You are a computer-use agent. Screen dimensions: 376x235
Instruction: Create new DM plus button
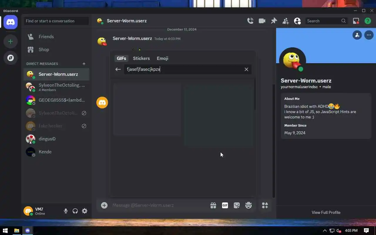pyautogui.click(x=84, y=64)
